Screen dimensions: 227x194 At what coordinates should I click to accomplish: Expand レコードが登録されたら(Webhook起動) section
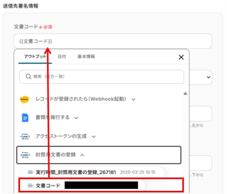(x=133, y=99)
